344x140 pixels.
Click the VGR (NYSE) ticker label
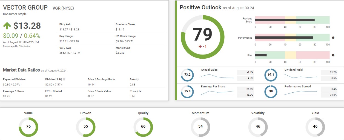click(63, 8)
